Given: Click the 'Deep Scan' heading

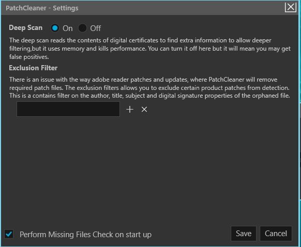Looking at the screenshot, I should pyautogui.click(x=26, y=27).
